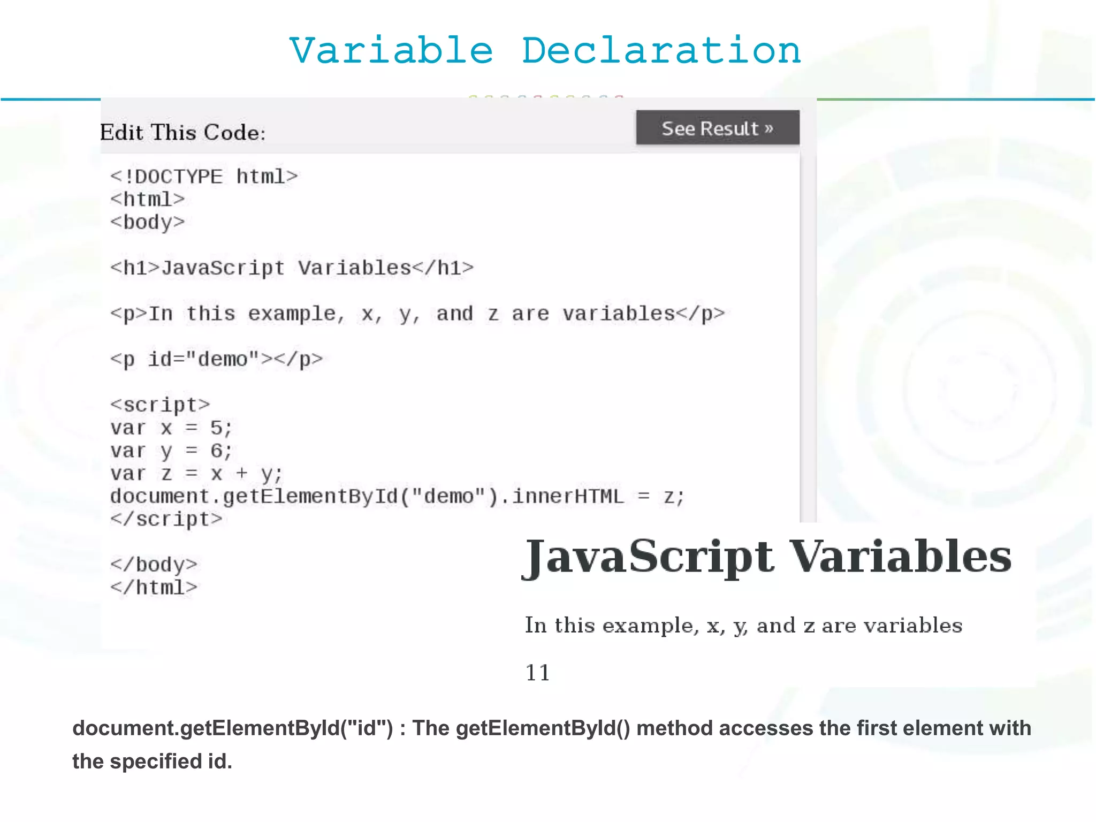1096x822 pixels.
Task: Place cursor on "var y = 6;" line
Action: point(171,451)
